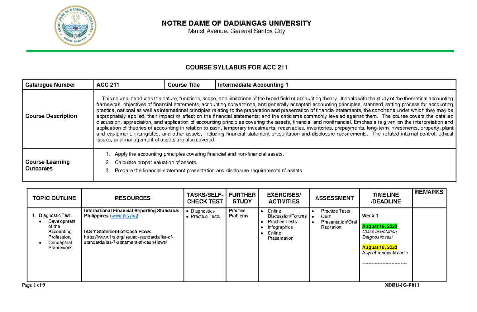The width and height of the screenshot is (477, 312).
Task: Click the 'TIMELINE /DEADLINE' column header
Action: [x=386, y=198]
